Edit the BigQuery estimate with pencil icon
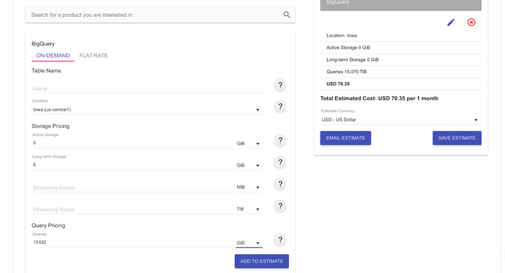Image resolution: width=505 pixels, height=273 pixels. [x=451, y=22]
